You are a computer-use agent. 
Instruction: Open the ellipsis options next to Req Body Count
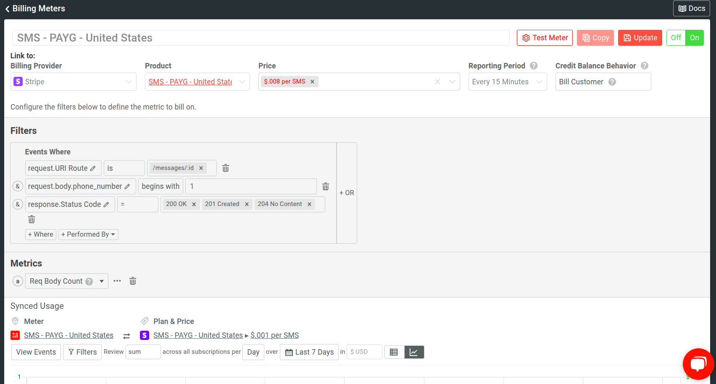pyautogui.click(x=117, y=281)
